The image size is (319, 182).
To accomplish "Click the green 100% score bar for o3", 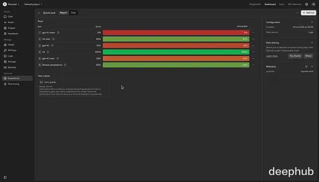I will [176, 52].
